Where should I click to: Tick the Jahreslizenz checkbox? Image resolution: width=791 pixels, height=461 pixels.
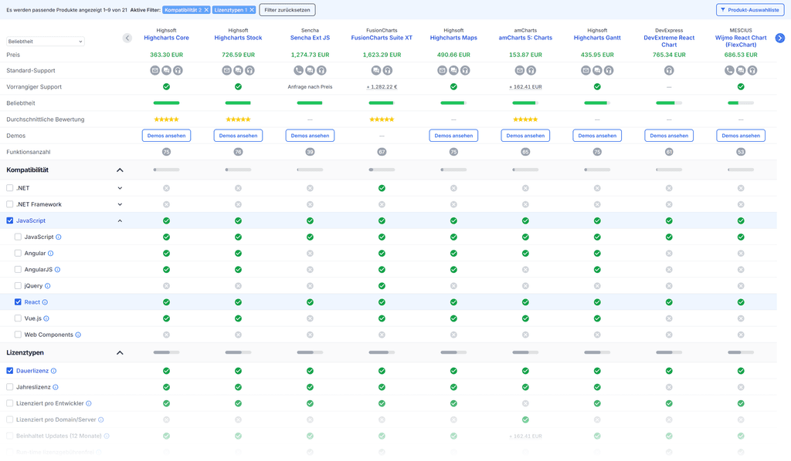(9, 387)
